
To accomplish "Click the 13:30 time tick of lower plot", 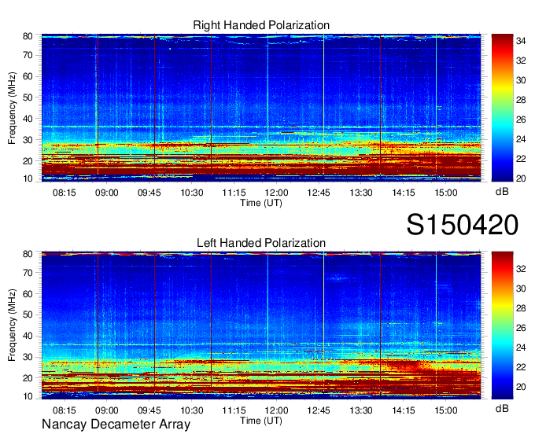I will coord(361,410).
